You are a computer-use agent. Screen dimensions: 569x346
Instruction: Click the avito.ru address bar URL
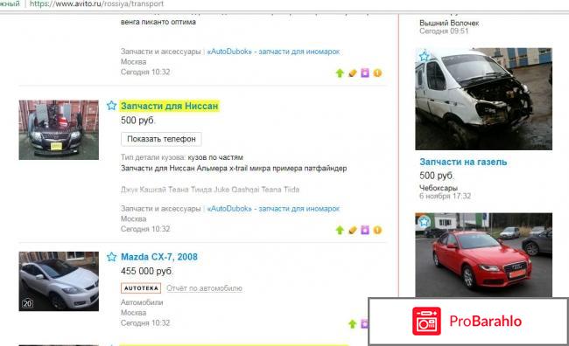96,4
